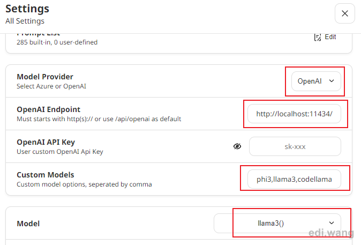This screenshot has height=245, width=361.
Task: Click the 285 built-in prompts text
Action: pyautogui.click(x=57, y=42)
